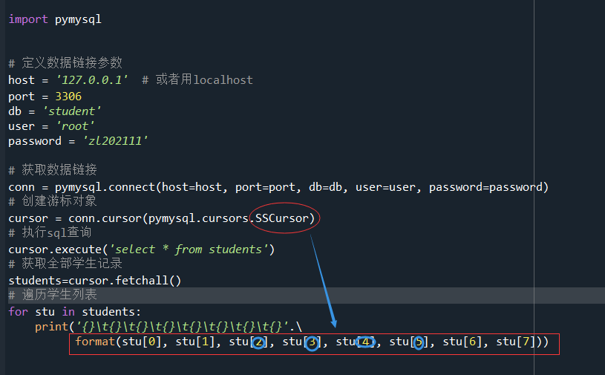Click the 'import' keyword on the first line
The height and width of the screenshot is (375, 605).
(28, 19)
